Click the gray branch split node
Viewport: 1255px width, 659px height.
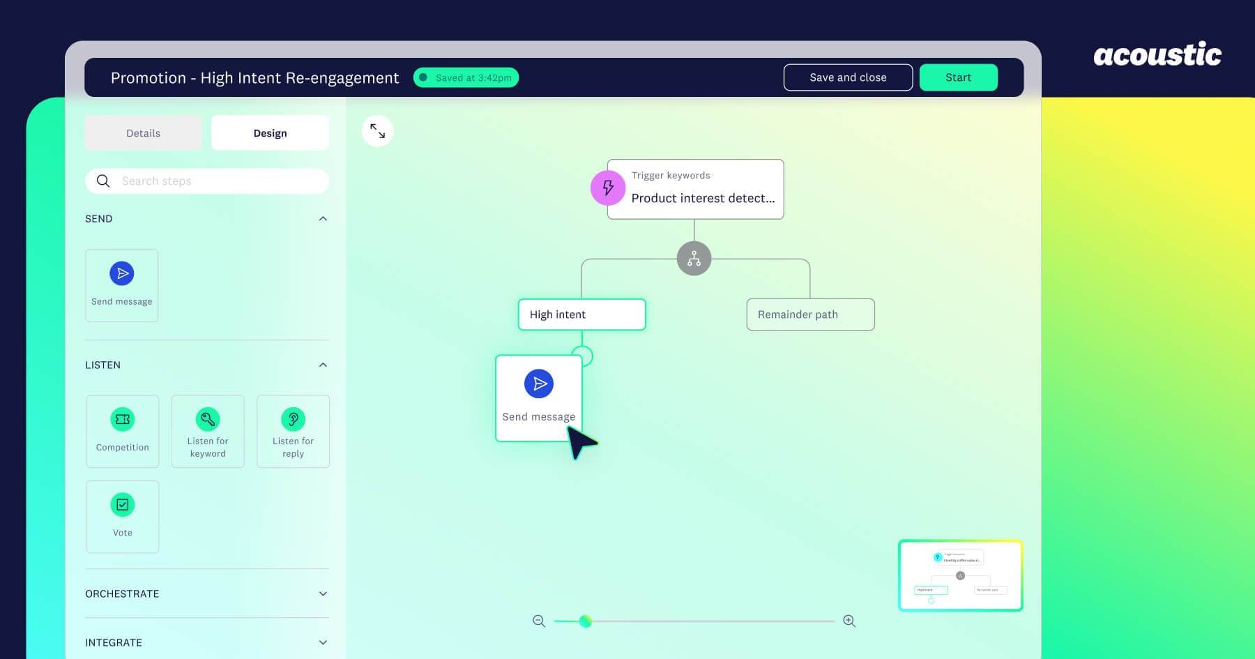[x=694, y=259]
